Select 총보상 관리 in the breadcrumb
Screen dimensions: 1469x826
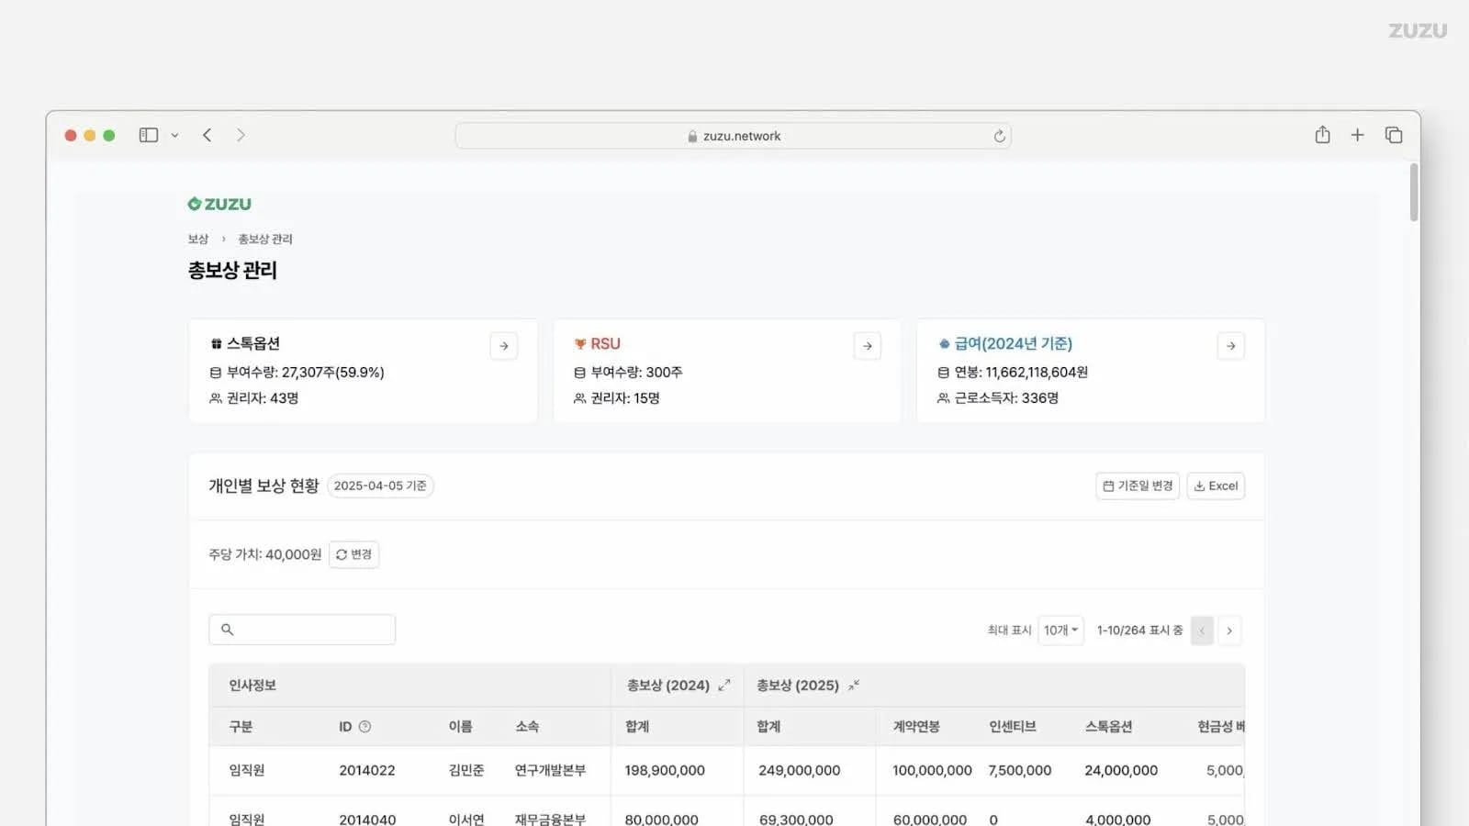(x=264, y=239)
